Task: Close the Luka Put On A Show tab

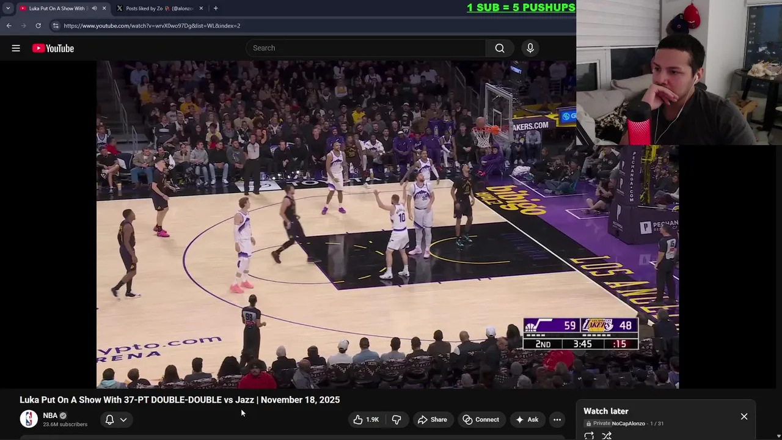Action: [x=104, y=9]
